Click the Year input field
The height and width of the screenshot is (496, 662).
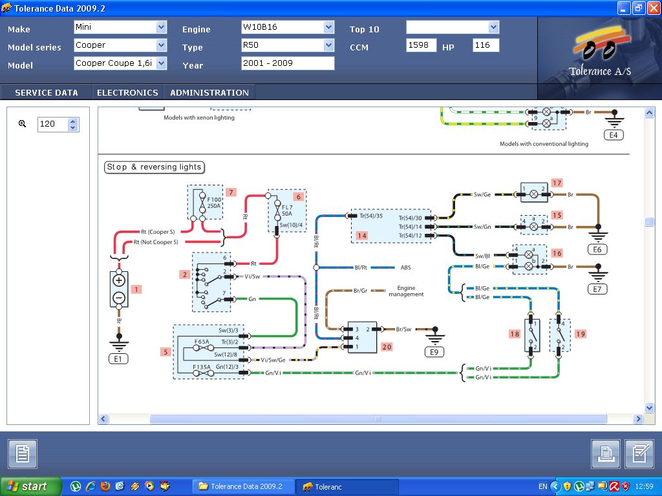pos(288,63)
